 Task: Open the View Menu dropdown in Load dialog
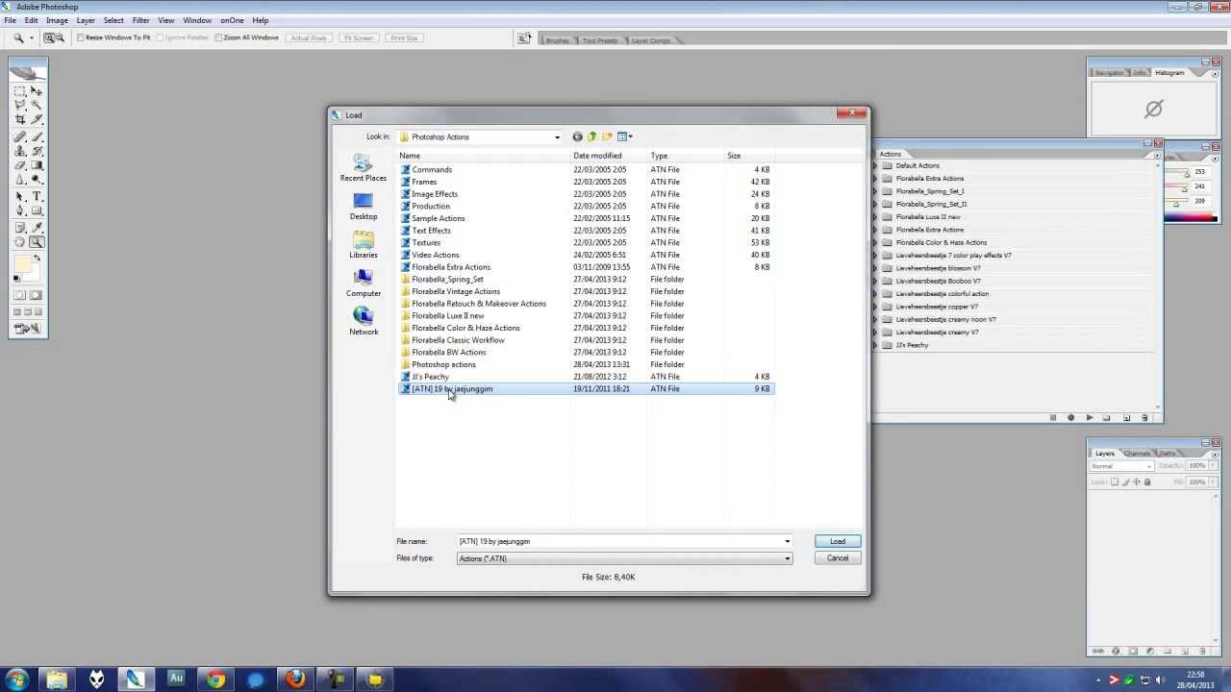(x=630, y=136)
